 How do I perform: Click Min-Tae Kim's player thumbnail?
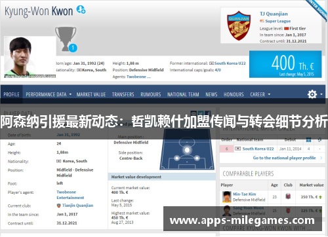(227, 197)
